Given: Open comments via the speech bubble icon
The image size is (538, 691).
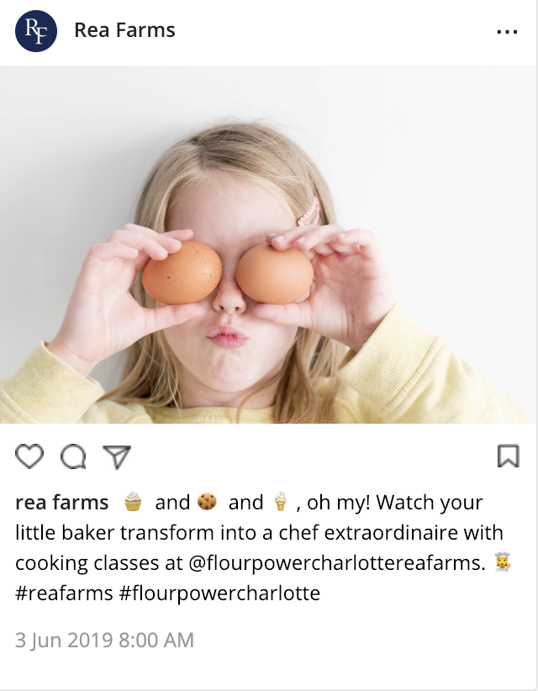Looking at the screenshot, I should coord(73,456).
